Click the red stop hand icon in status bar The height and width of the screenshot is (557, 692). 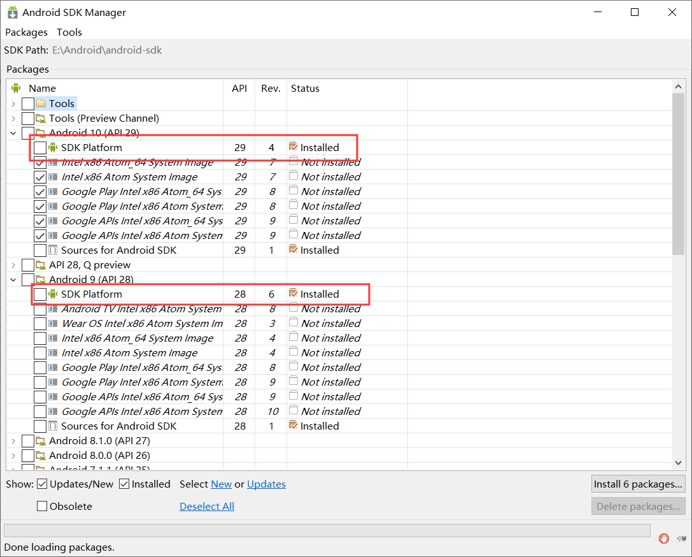click(x=664, y=539)
